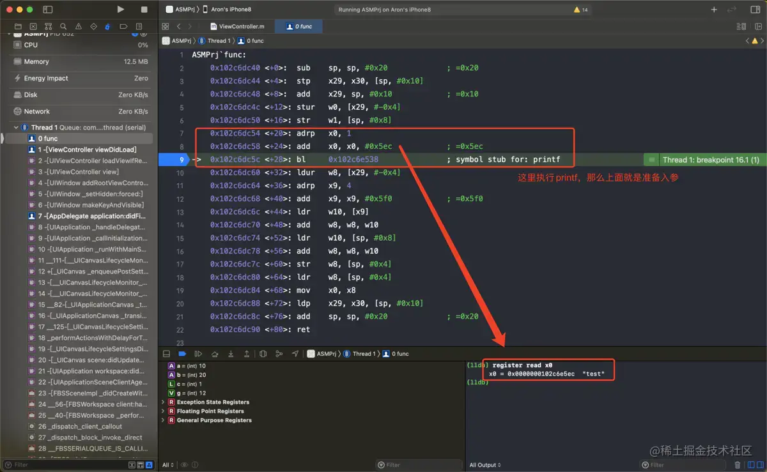Click the Step Into button
The image size is (767, 472).
[231, 353]
